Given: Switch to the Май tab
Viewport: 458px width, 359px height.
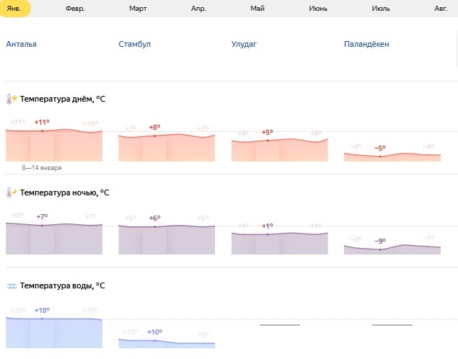Looking at the screenshot, I should click(257, 9).
